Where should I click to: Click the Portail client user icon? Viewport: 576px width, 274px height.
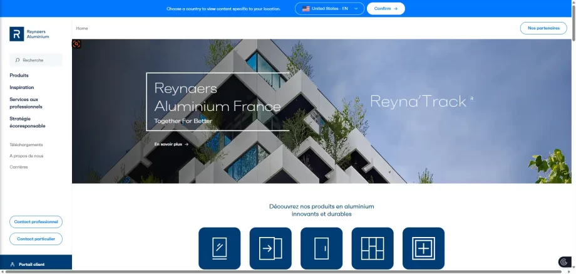click(13, 265)
